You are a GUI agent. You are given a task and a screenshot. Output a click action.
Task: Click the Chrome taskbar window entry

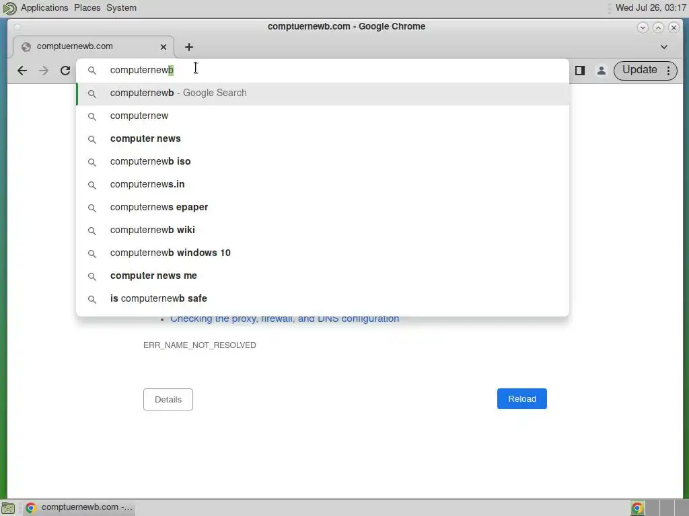pyautogui.click(x=79, y=508)
